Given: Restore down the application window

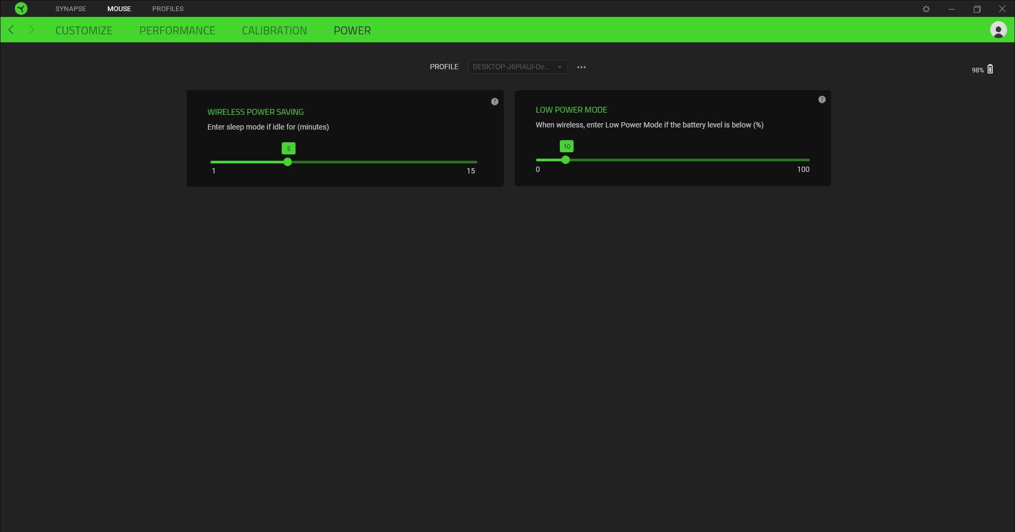Looking at the screenshot, I should pyautogui.click(x=977, y=9).
